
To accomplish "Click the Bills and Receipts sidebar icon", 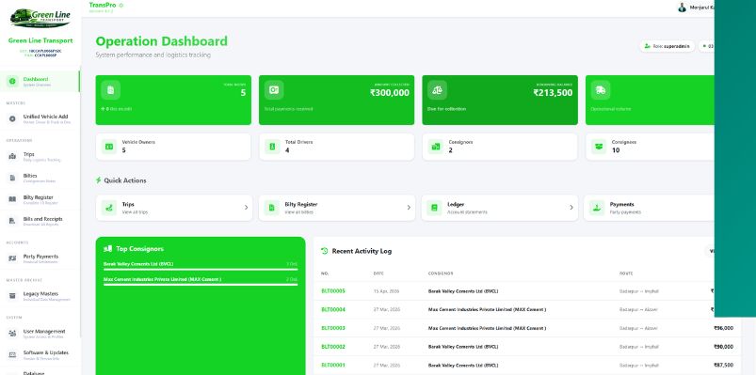I will click(x=12, y=221).
